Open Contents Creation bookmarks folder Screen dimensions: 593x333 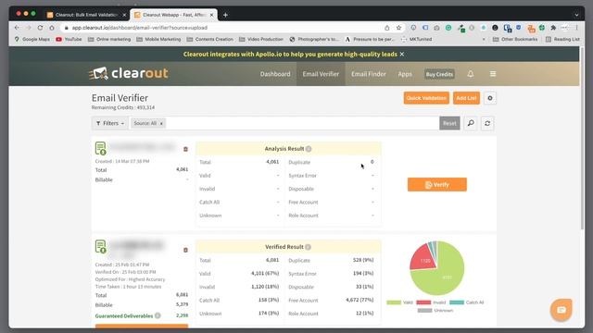pyautogui.click(x=210, y=39)
